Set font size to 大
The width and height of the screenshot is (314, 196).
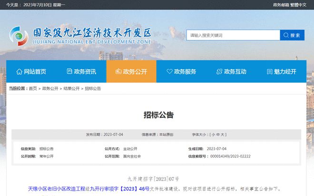pos(223,135)
